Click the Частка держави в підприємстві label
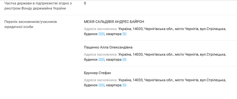This screenshot has height=99, width=237. pyautogui.click(x=38, y=6)
